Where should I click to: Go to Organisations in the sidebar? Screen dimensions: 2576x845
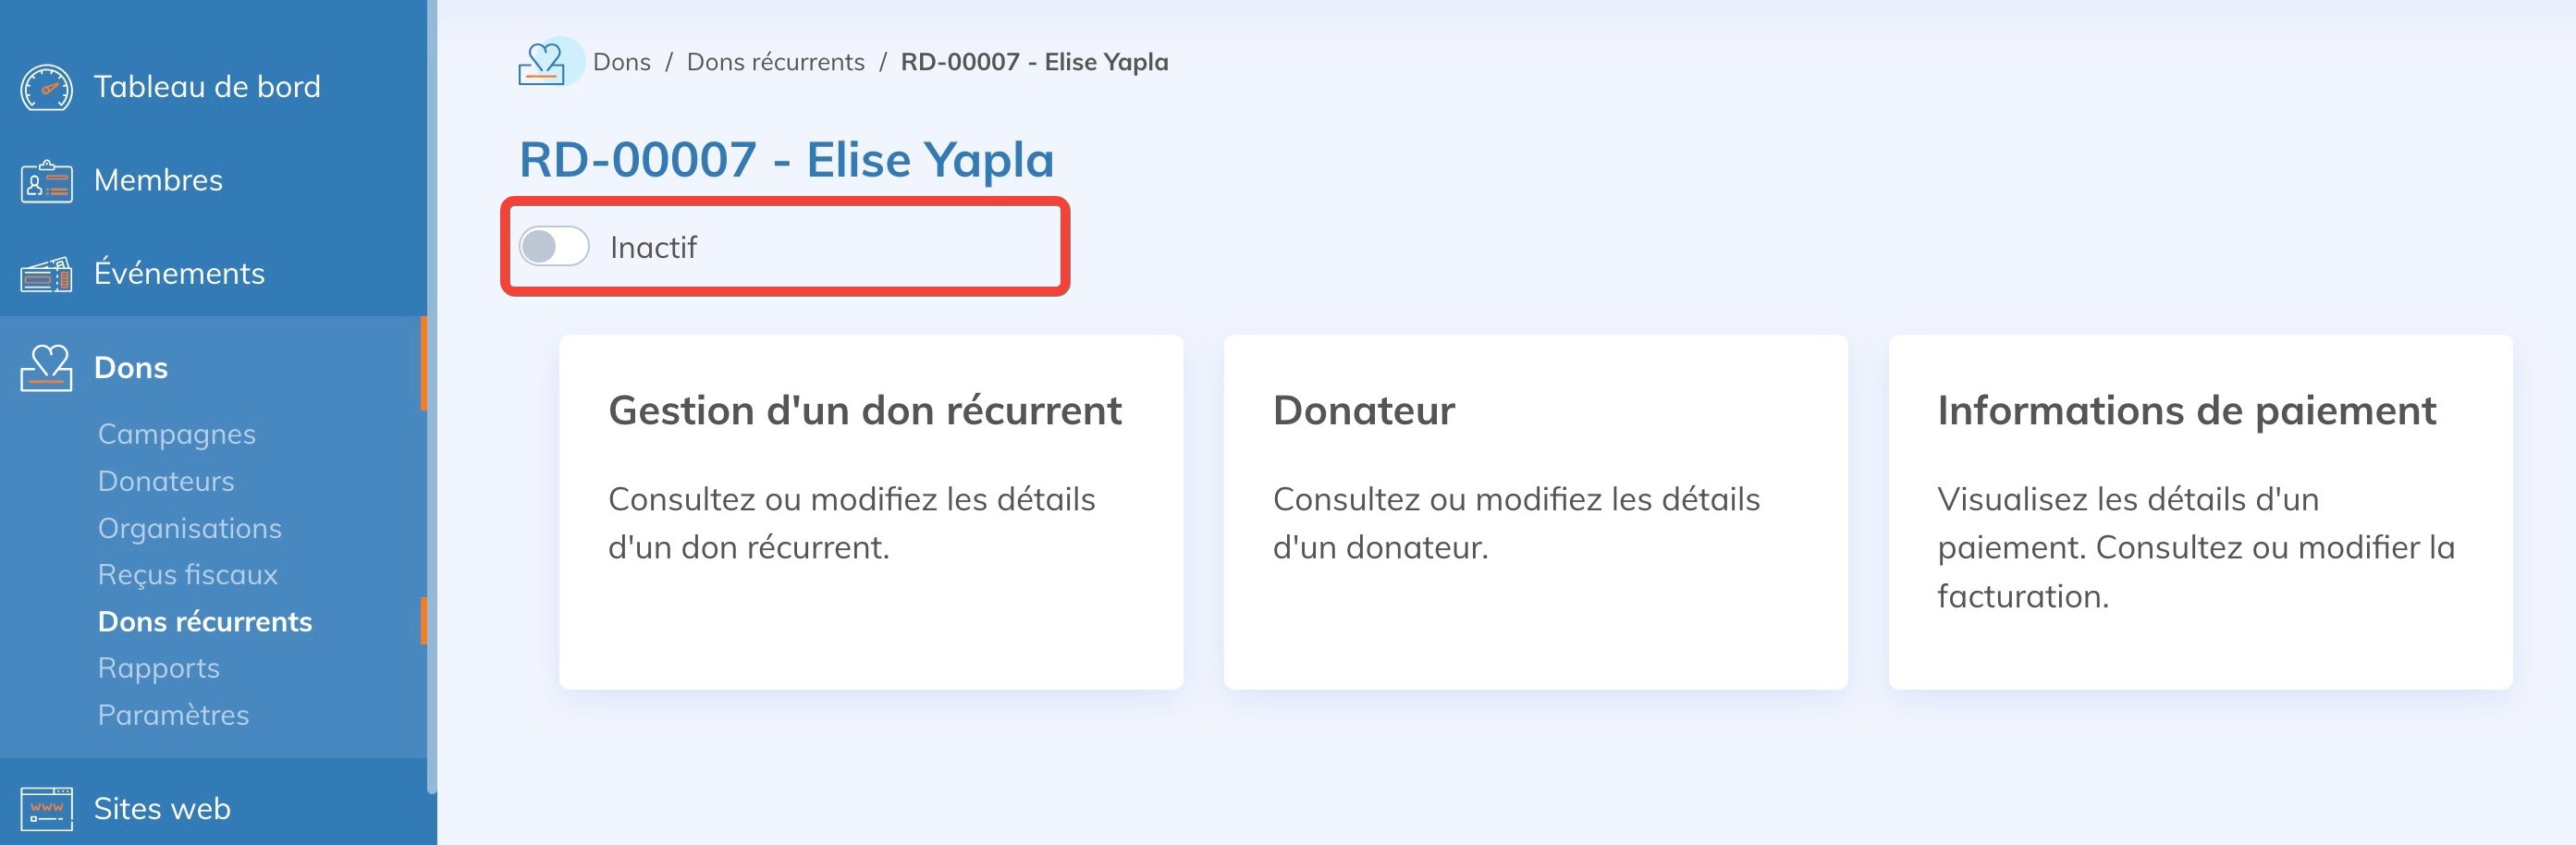(189, 528)
